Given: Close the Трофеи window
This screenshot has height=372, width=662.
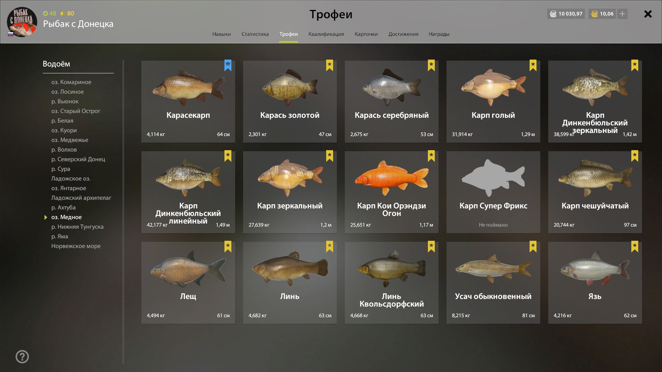Looking at the screenshot, I should pos(648,14).
